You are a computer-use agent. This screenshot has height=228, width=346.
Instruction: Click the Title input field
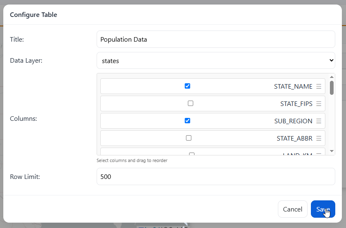(x=216, y=40)
